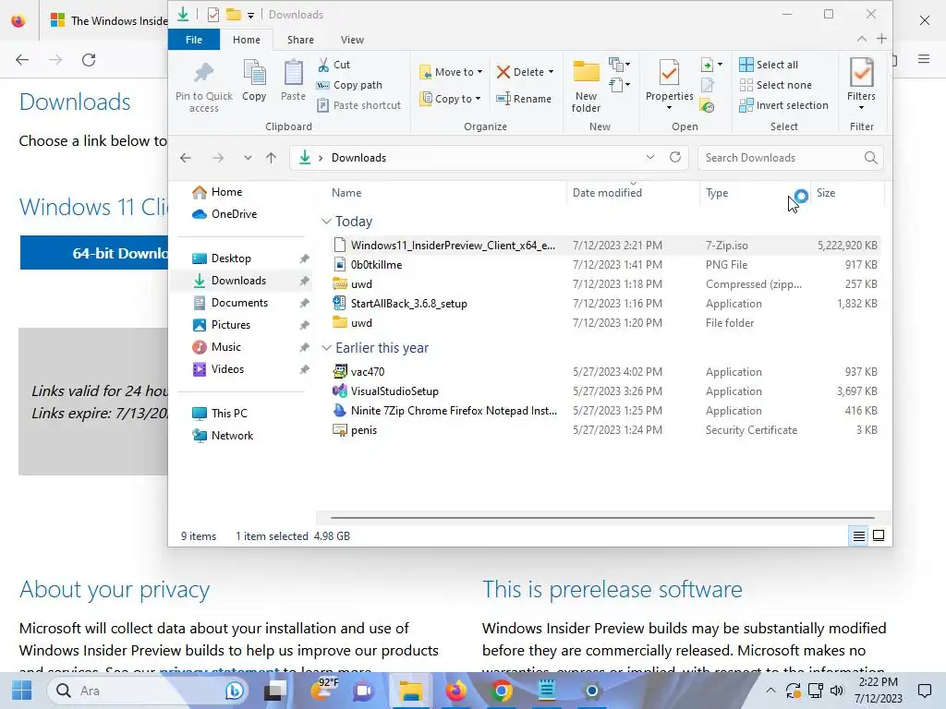Select the Windows Insider Firefox tab

[x=109, y=20]
